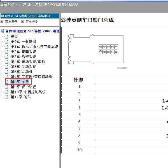Screen dimensions: 168x168
Task: Open the 序言 chapter
Action: coord(14,36)
